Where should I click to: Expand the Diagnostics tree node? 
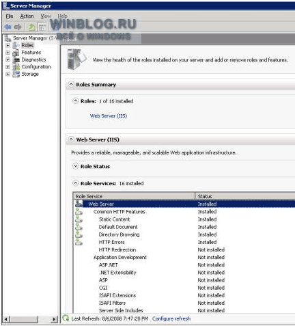(x=8, y=59)
